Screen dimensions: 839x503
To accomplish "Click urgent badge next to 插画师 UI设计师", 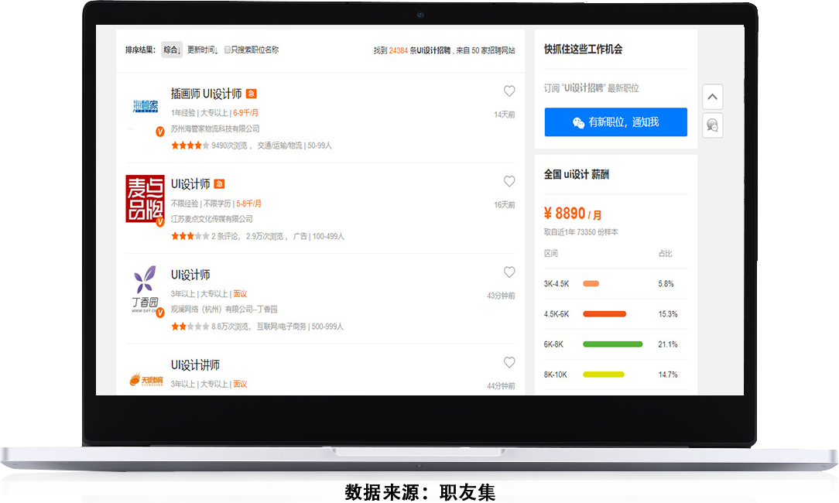I will [251, 94].
